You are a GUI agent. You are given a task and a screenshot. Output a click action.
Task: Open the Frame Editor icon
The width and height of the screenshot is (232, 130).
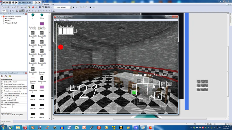[x=43, y=7]
